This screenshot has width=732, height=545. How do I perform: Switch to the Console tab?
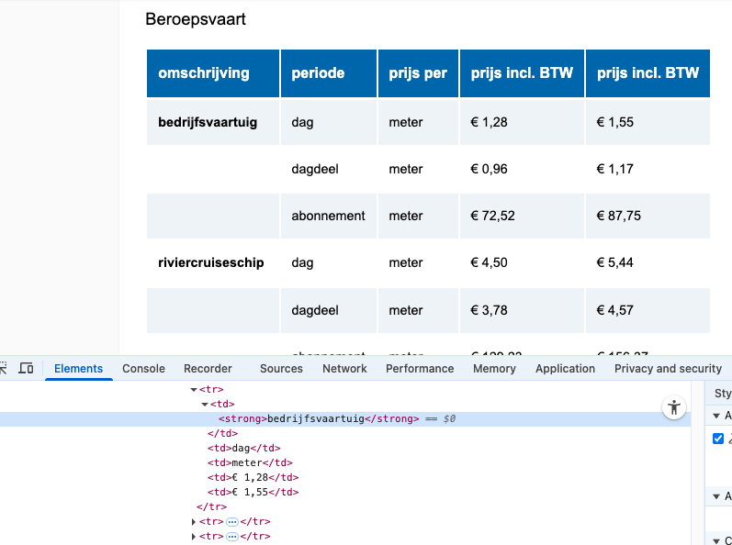click(x=143, y=368)
